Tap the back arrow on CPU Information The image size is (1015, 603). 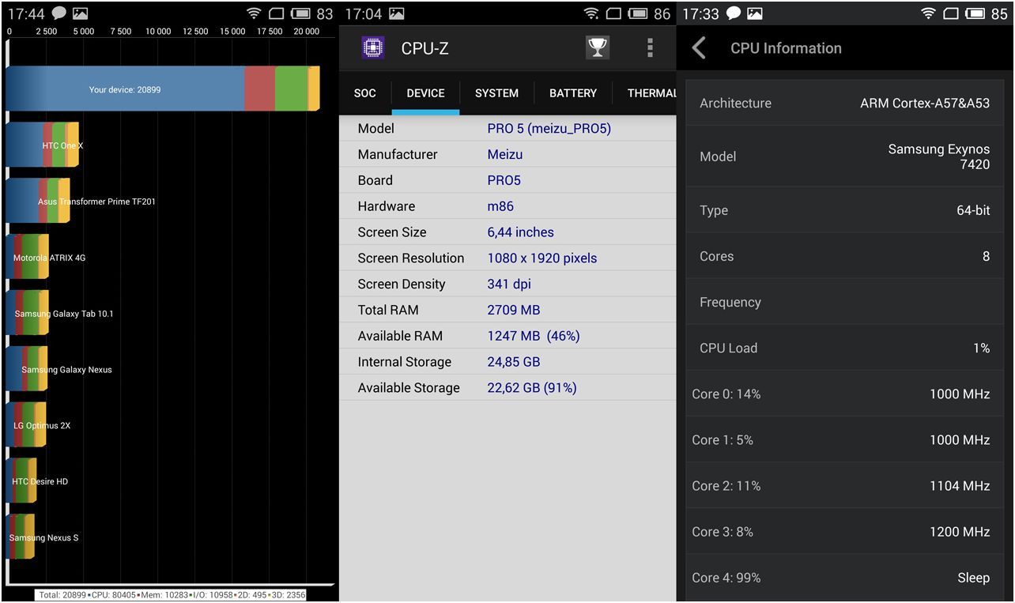[699, 47]
